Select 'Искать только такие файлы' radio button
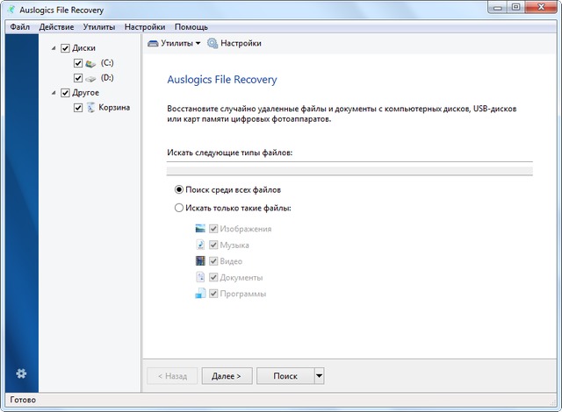 click(179, 208)
